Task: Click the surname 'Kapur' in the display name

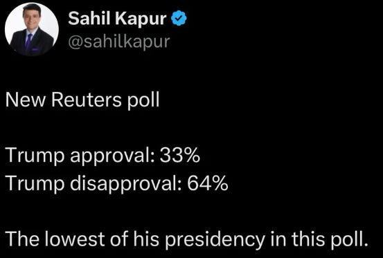Action: click(x=141, y=19)
